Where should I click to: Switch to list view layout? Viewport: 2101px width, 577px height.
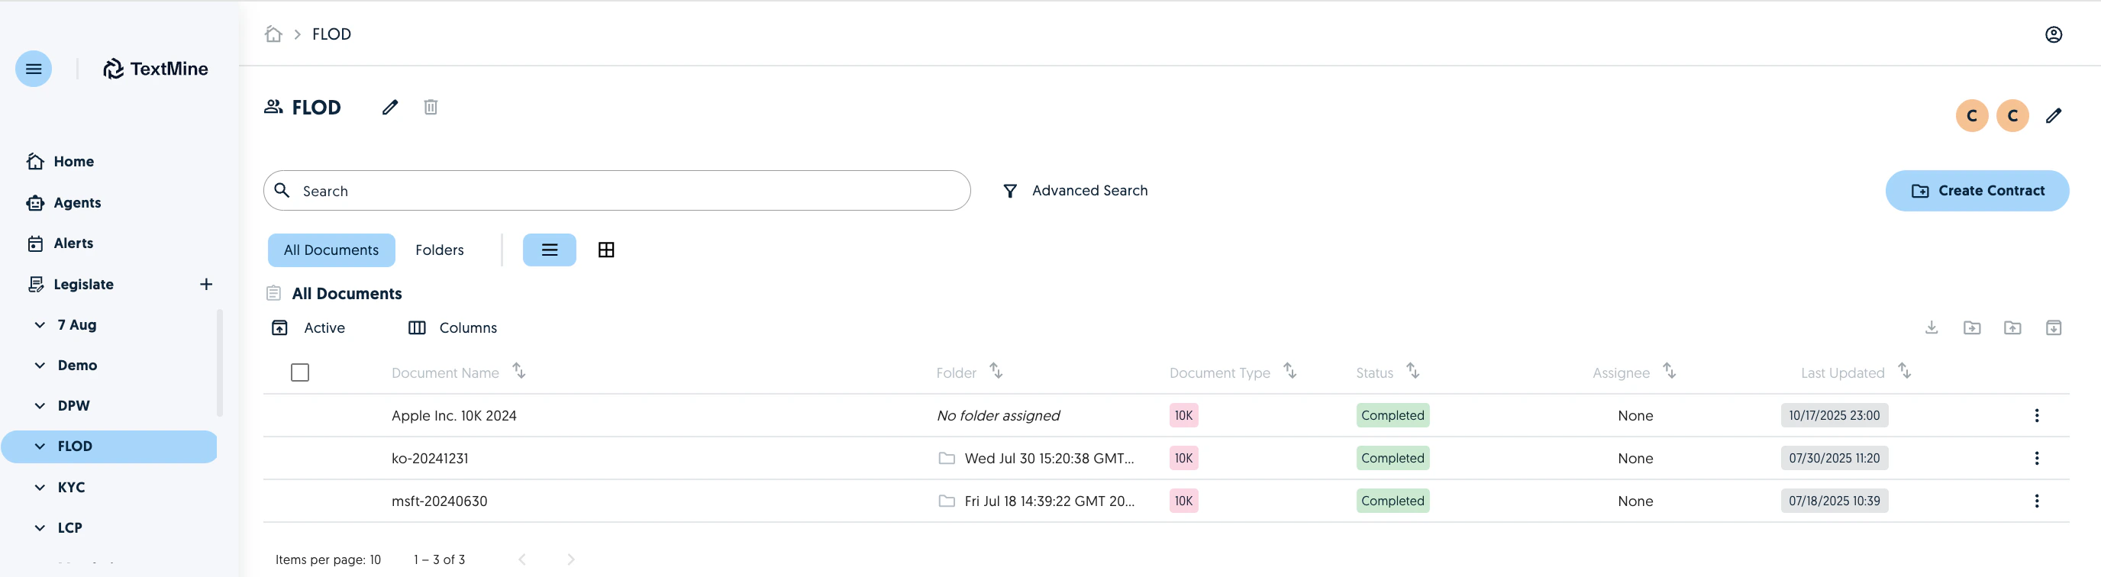coord(550,250)
